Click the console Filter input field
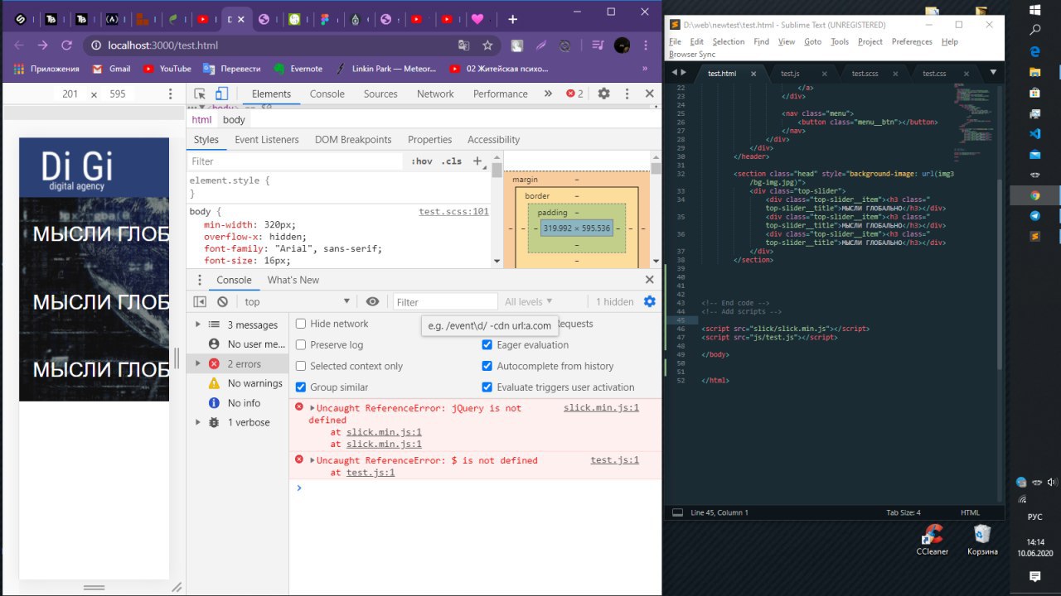The height and width of the screenshot is (596, 1061). click(x=445, y=302)
